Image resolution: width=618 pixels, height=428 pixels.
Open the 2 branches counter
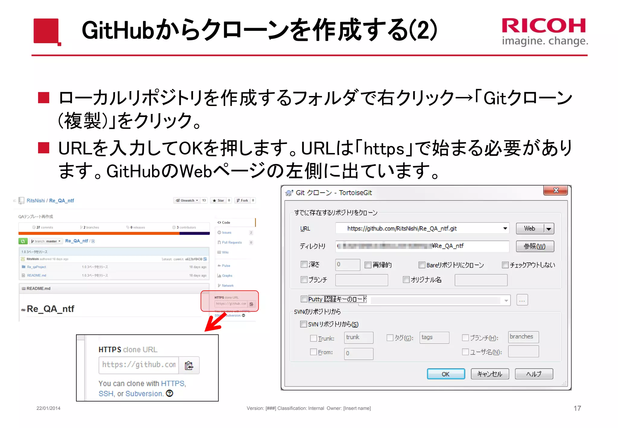89,227
